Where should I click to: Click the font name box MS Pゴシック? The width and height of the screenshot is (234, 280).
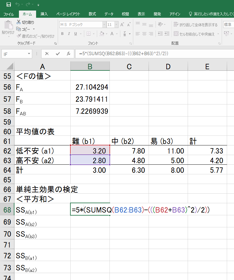(81, 24)
